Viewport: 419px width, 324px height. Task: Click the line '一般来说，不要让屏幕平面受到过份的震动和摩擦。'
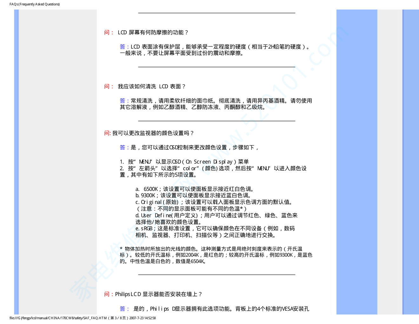[183, 53]
